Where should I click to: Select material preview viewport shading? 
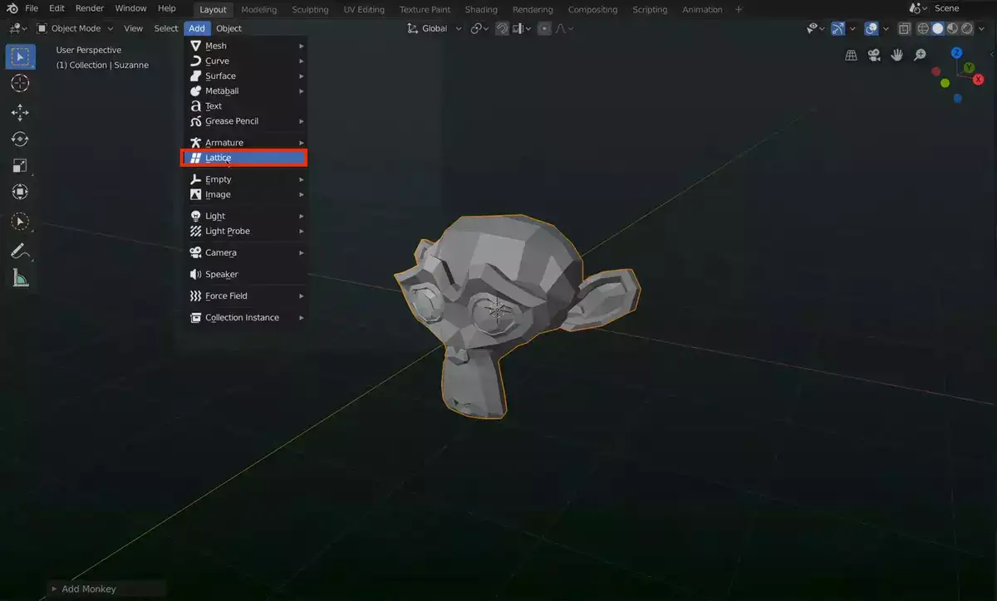tap(953, 28)
